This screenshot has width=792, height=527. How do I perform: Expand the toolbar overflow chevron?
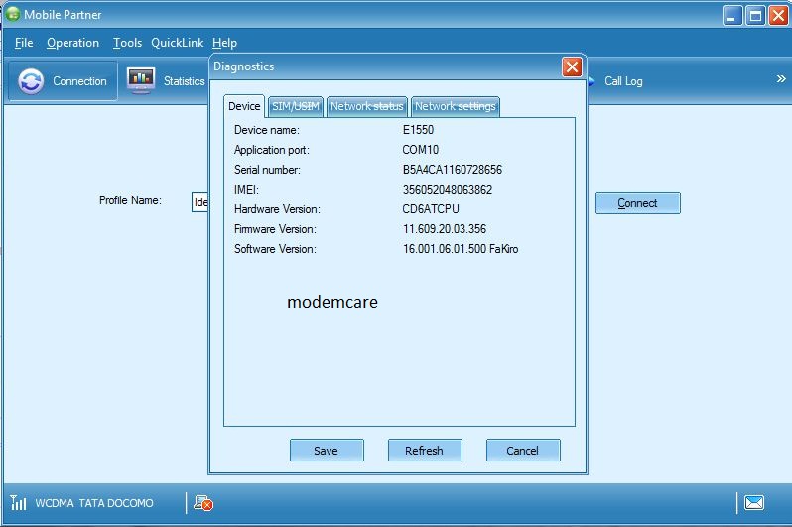click(x=780, y=79)
